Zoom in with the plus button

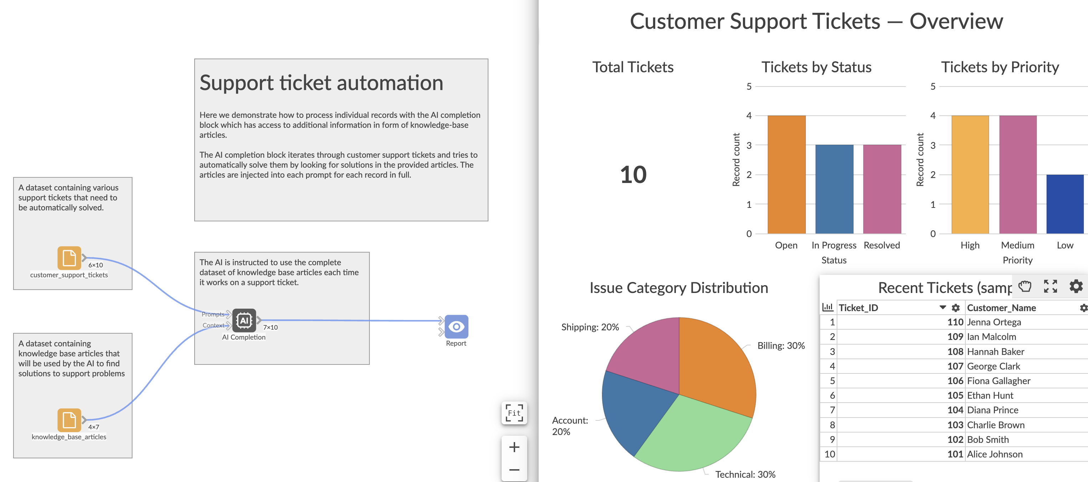click(x=514, y=447)
